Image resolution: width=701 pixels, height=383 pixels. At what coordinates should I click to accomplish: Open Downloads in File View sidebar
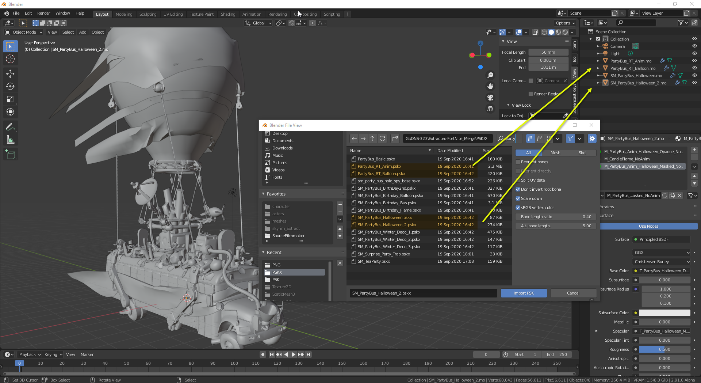(x=282, y=148)
